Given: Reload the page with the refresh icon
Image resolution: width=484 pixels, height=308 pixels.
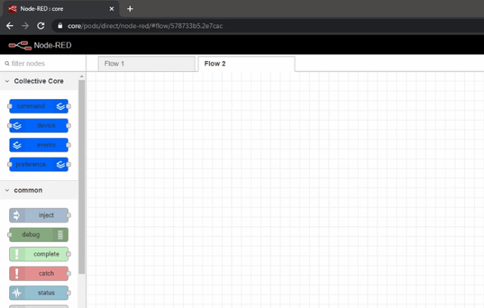Looking at the screenshot, I should [41, 26].
